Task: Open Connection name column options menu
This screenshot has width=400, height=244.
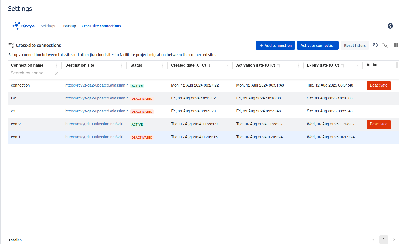Action: (57, 66)
